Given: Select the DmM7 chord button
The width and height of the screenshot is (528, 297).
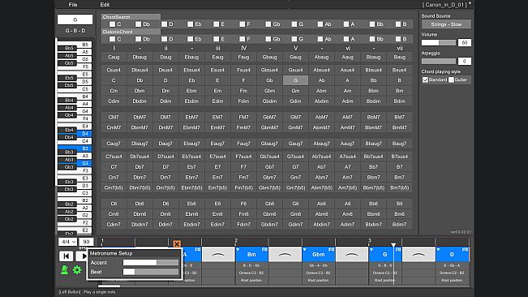Looking at the screenshot, I should point(165,127).
